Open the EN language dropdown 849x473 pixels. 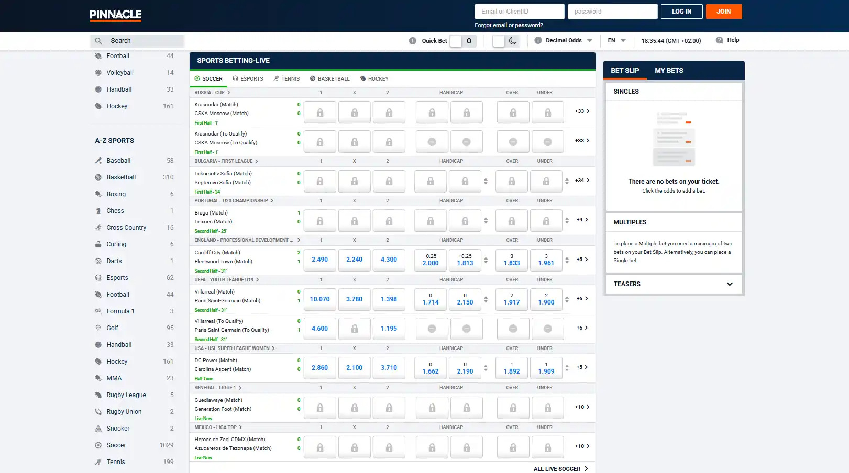coord(616,40)
